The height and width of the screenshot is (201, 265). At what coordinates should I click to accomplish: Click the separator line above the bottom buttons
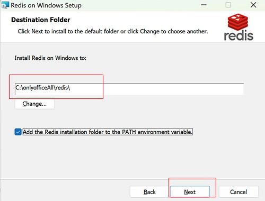[132, 179]
